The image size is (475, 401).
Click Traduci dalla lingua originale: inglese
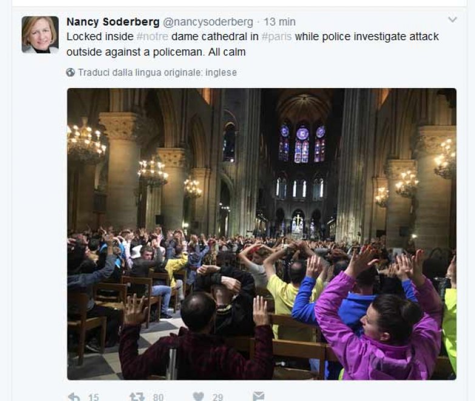[157, 72]
